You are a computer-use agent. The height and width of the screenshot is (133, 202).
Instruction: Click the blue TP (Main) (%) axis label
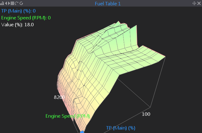pyautogui.click(x=121, y=128)
